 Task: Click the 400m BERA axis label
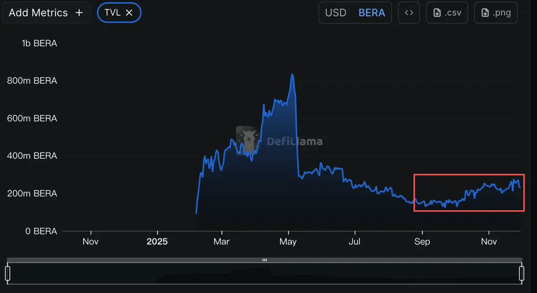pyautogui.click(x=32, y=156)
